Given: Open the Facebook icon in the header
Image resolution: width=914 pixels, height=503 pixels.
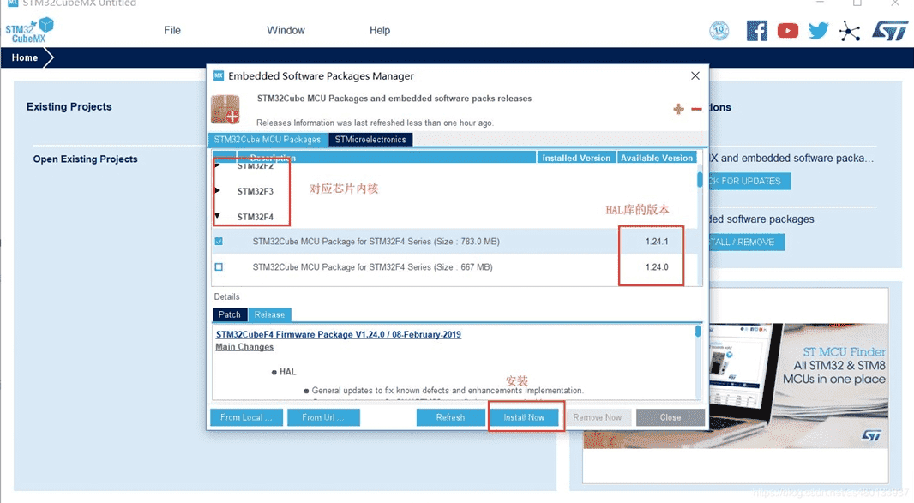Looking at the screenshot, I should (x=756, y=30).
